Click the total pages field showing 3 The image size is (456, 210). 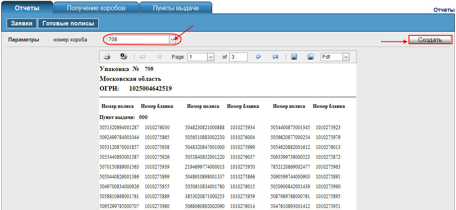238,57
